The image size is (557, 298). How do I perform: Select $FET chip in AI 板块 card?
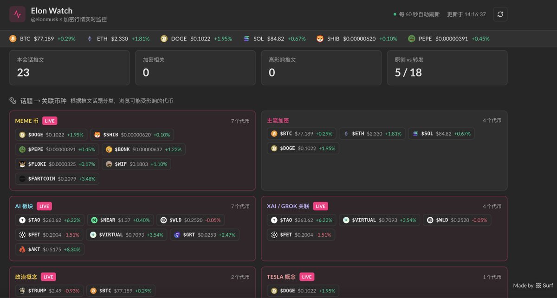tap(50, 235)
